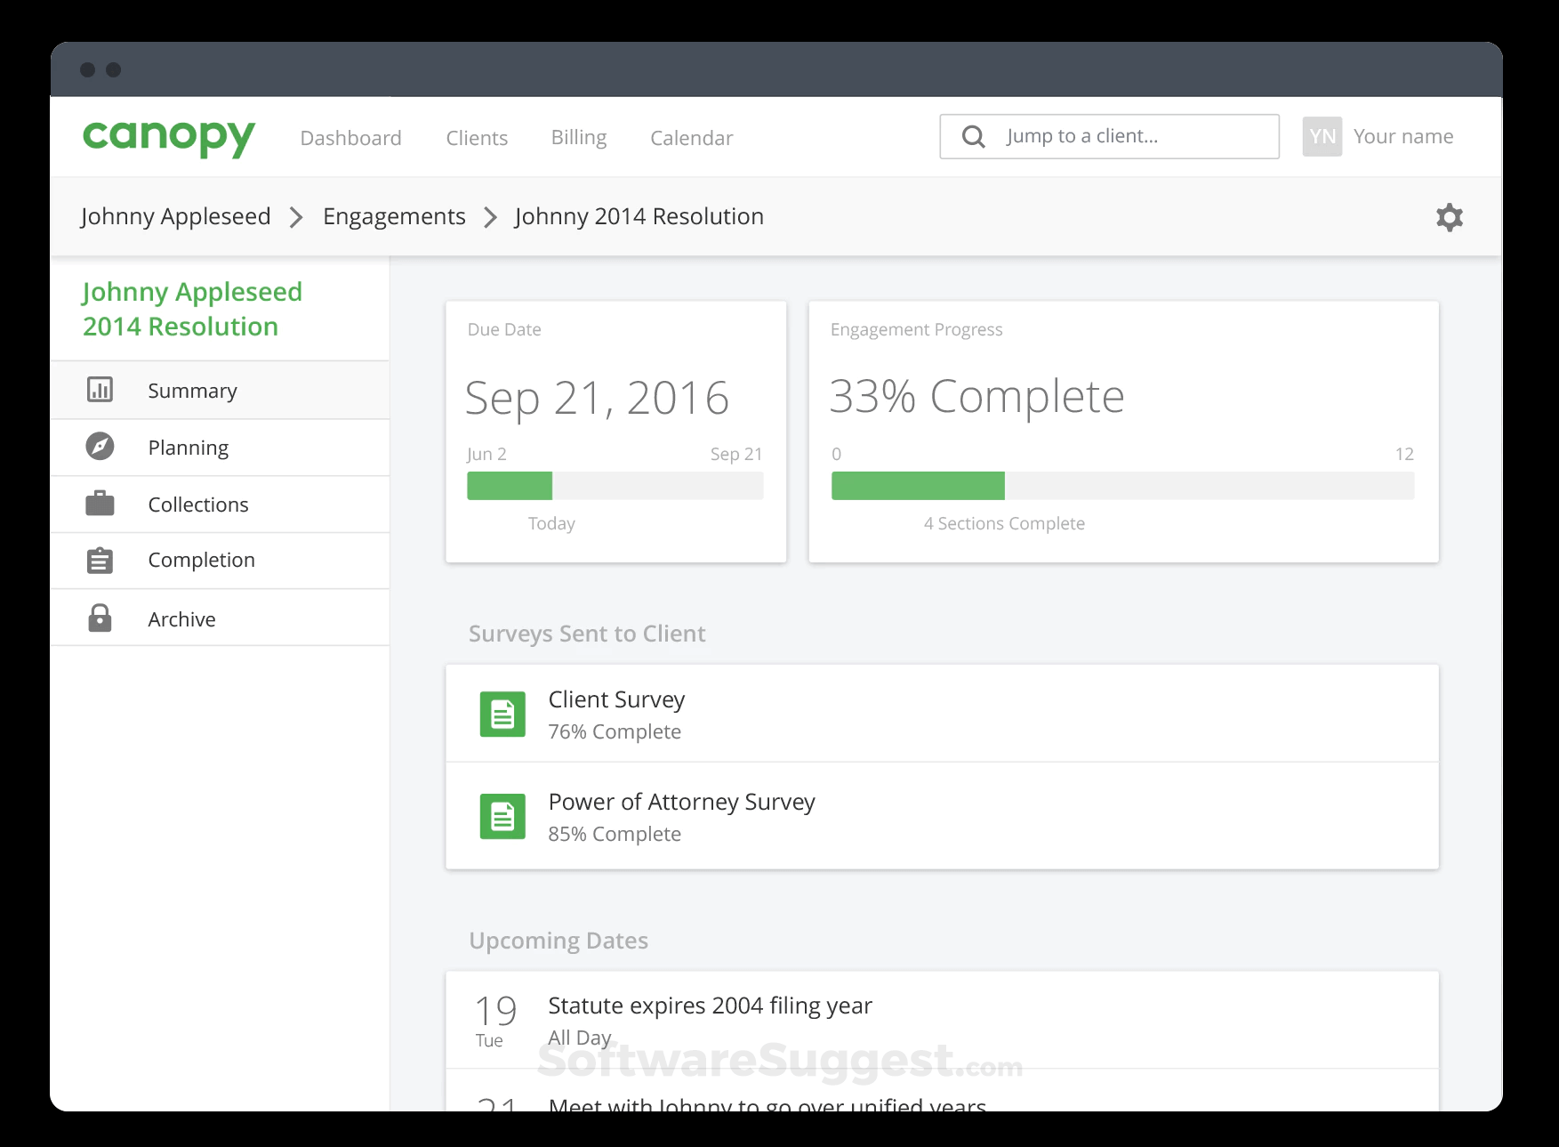Screen dimensions: 1559x1147
Task: Click the canopy logo
Action: click(167, 136)
